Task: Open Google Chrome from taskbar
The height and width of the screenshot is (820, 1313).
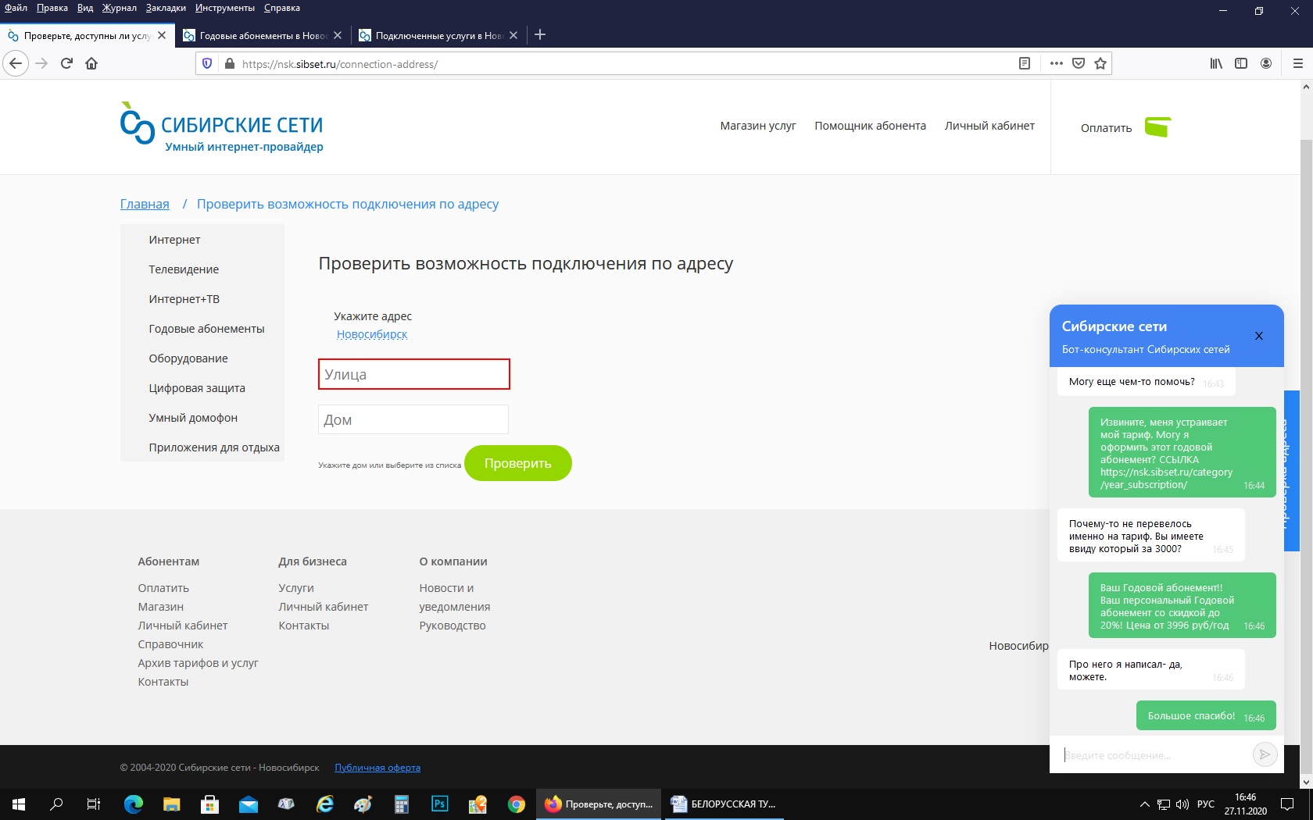Action: [516, 804]
